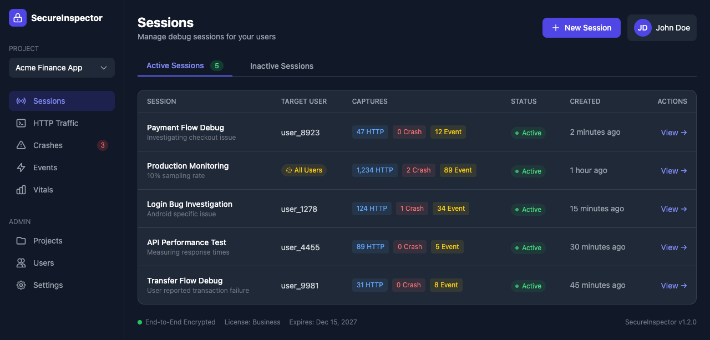The height and width of the screenshot is (340, 710).
Task: Click the Crashes warning triangle icon
Action: (21, 145)
